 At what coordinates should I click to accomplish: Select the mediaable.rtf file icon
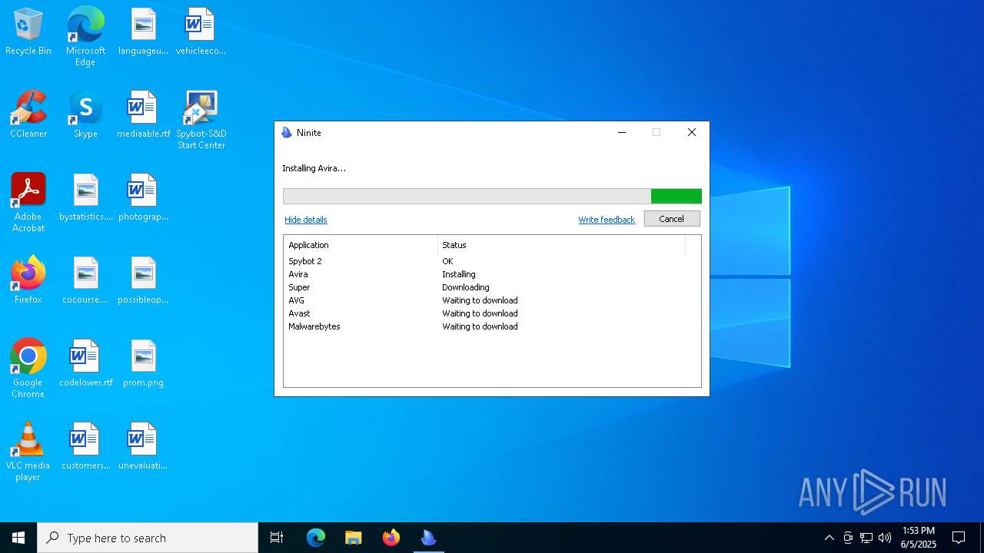[x=143, y=114]
